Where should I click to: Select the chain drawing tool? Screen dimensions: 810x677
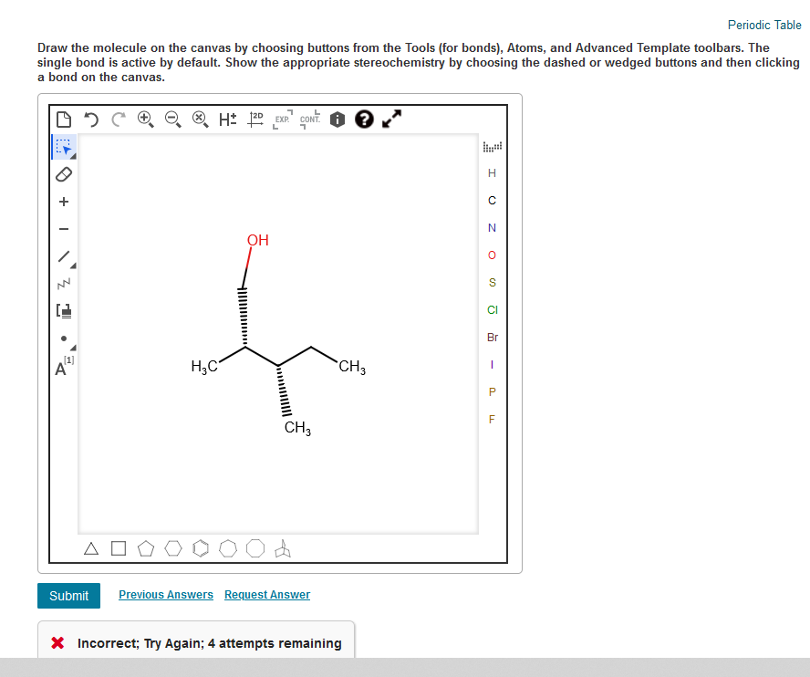(x=63, y=283)
